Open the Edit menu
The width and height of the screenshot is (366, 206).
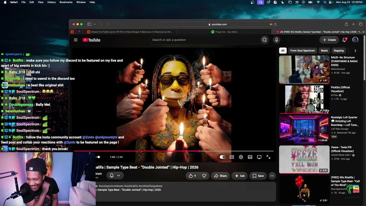coord(32,2)
